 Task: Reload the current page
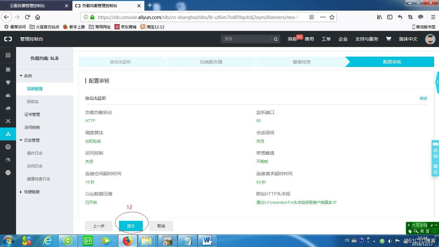(27, 17)
